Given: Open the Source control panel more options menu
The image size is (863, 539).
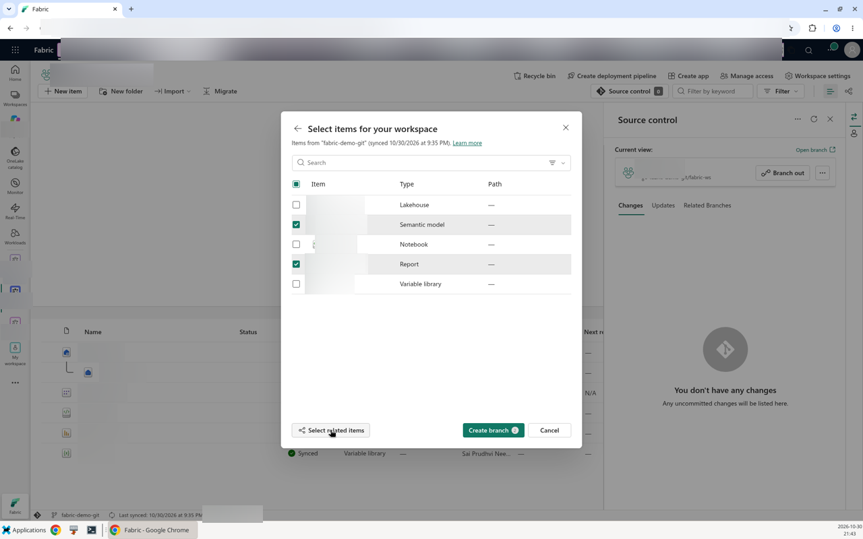Looking at the screenshot, I should [798, 119].
